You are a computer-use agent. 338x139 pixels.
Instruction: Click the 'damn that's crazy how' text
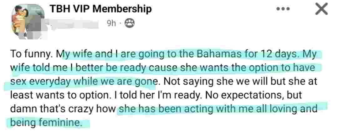pos(63,109)
